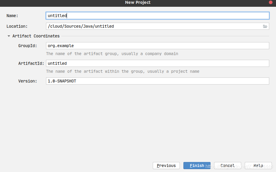This screenshot has height=172, width=276.
Task: Focus the Name text field
Action: (x=157, y=16)
